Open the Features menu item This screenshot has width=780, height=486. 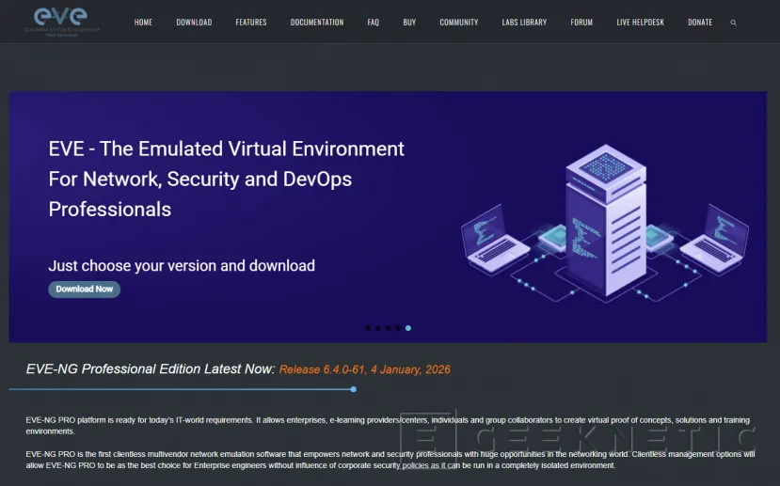click(251, 23)
